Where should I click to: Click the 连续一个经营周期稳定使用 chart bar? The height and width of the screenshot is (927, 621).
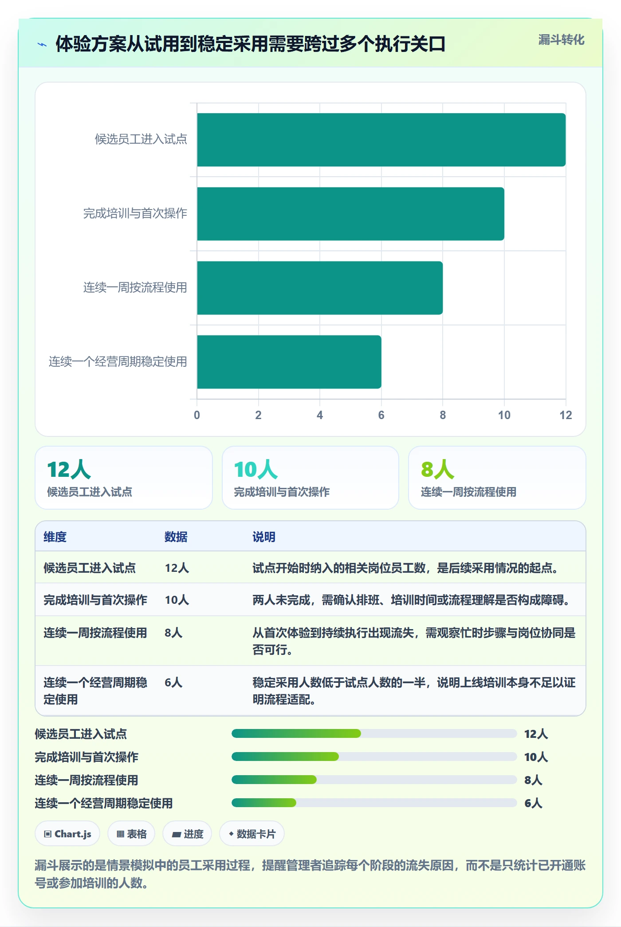[x=289, y=362]
